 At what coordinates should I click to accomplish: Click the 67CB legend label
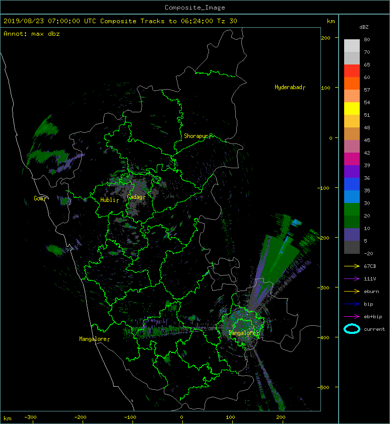(370, 266)
